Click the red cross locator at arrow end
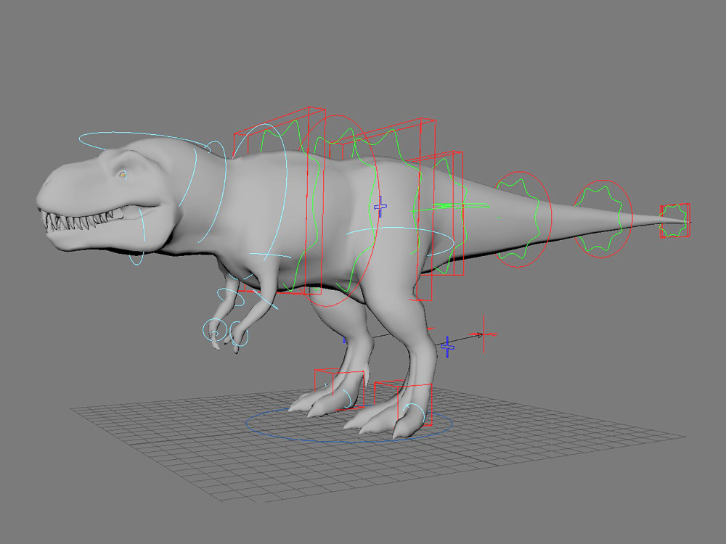The image size is (726, 544). tap(484, 334)
